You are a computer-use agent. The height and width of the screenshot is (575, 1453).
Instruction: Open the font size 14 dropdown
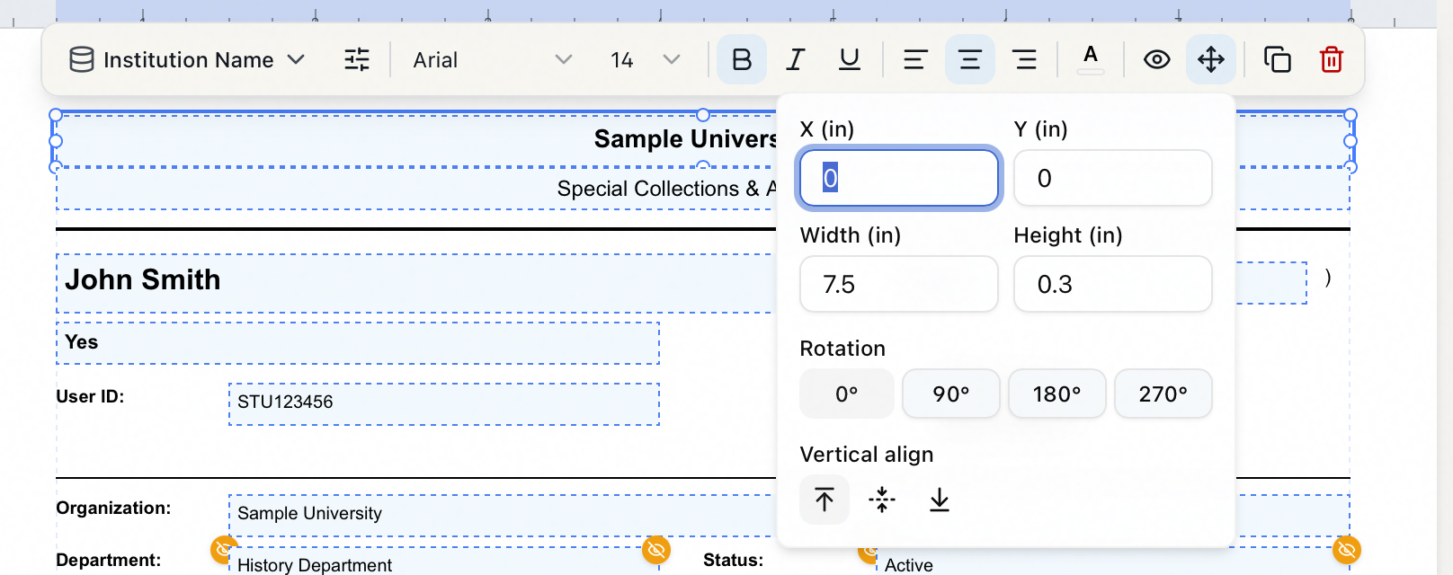tap(645, 60)
